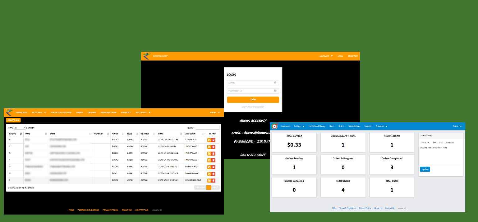Edit the user with ID 3
Screen dimensions: 478x222
pos(209,167)
